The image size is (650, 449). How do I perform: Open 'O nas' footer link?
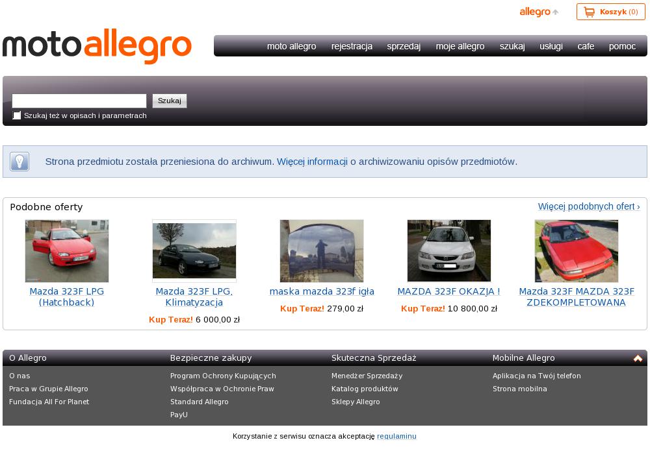click(x=19, y=376)
